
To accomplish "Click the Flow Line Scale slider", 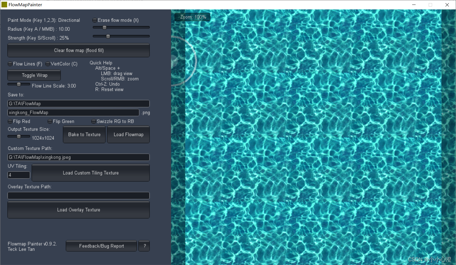I will 19,84.
